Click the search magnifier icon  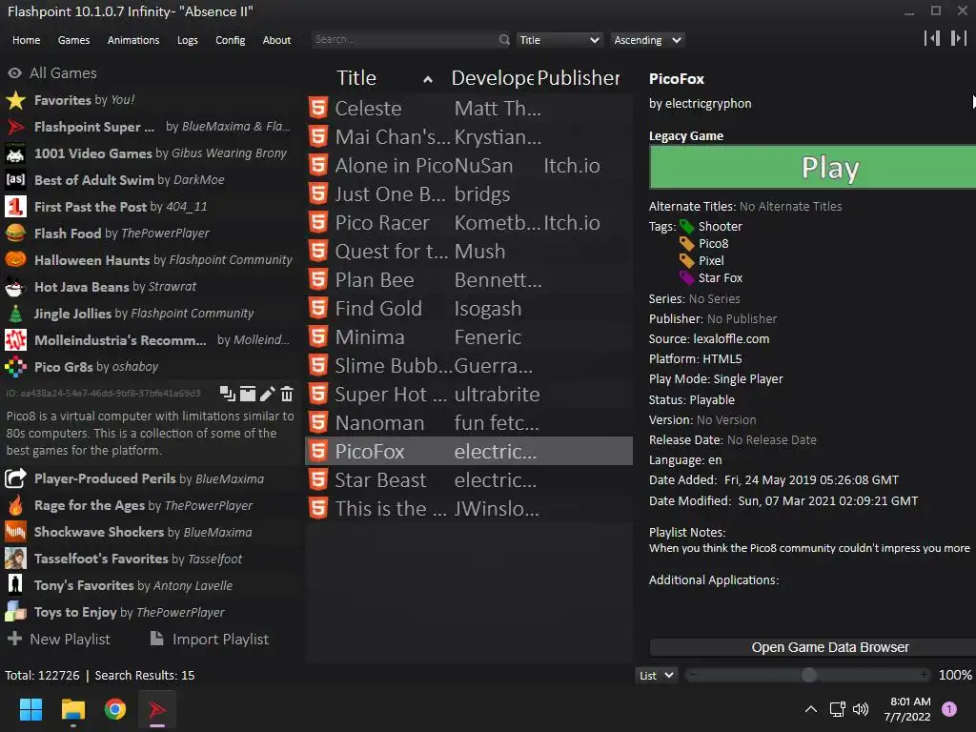(504, 40)
